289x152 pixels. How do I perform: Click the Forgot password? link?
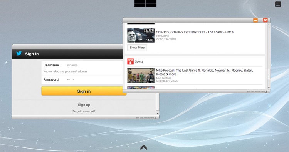(84, 111)
